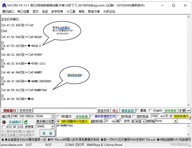Screen dimensions: 192x148
Task: Click the 第 byte number field
Action: [121, 121]
